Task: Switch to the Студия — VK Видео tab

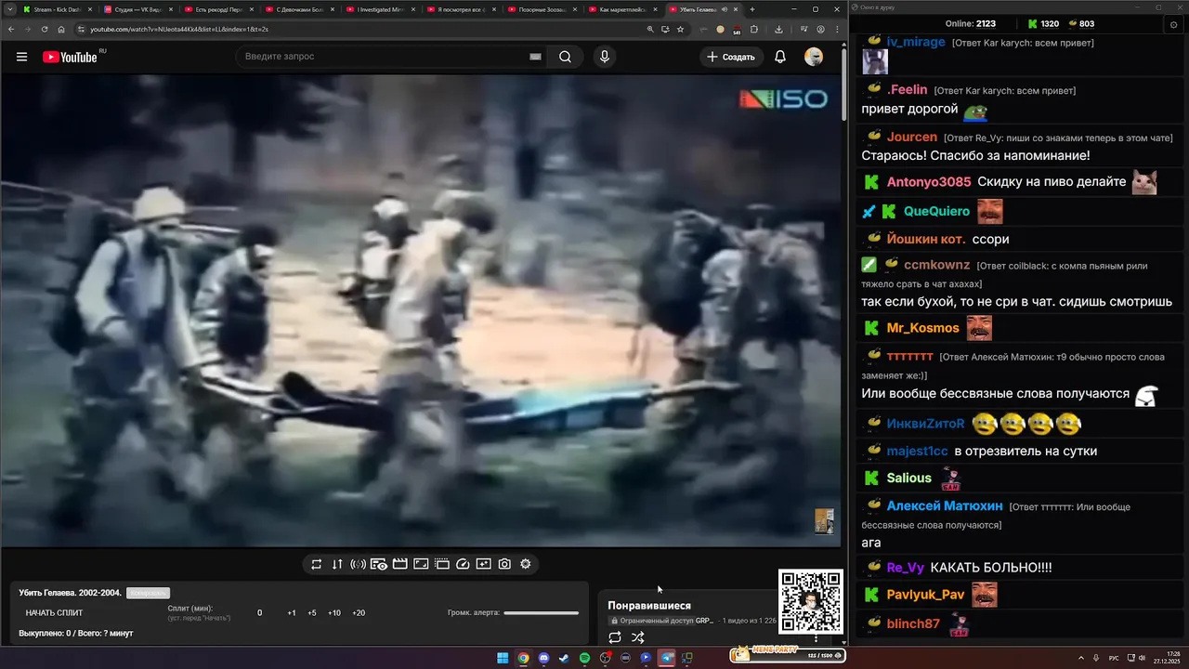Action: (136, 9)
